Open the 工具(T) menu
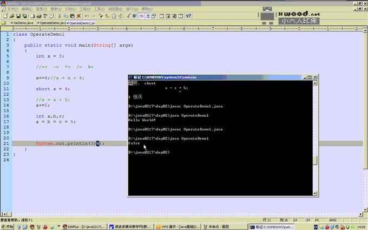The width and height of the screenshot is (368, 230). click(99, 9)
